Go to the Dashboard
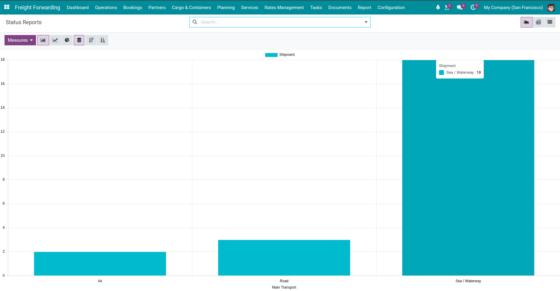Image resolution: width=560 pixels, height=291 pixels. click(77, 7)
